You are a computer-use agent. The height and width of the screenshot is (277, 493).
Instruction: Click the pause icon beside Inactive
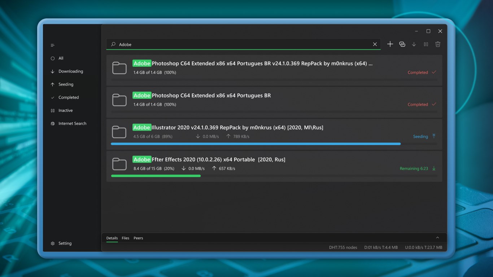coord(53,110)
